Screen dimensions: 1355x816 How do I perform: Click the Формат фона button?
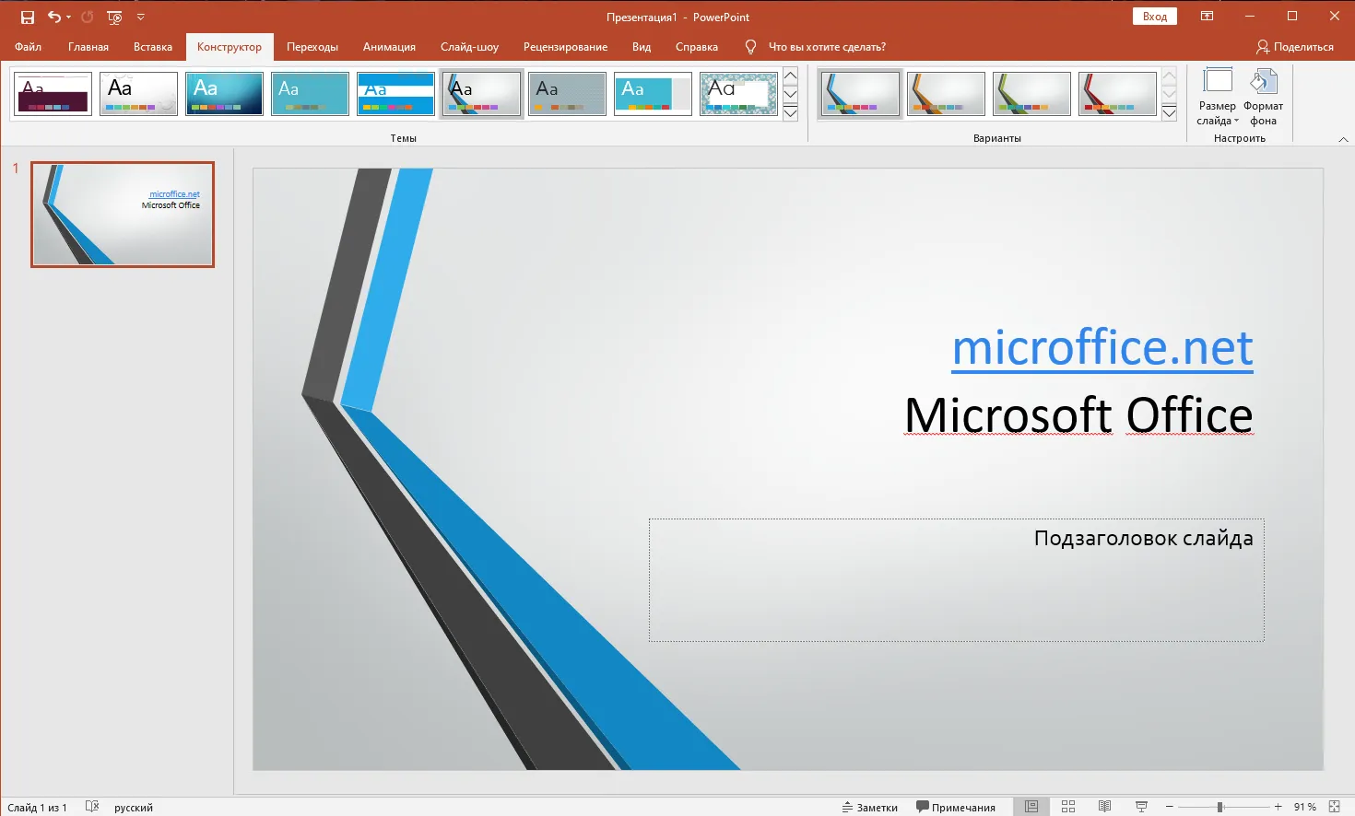click(1263, 97)
